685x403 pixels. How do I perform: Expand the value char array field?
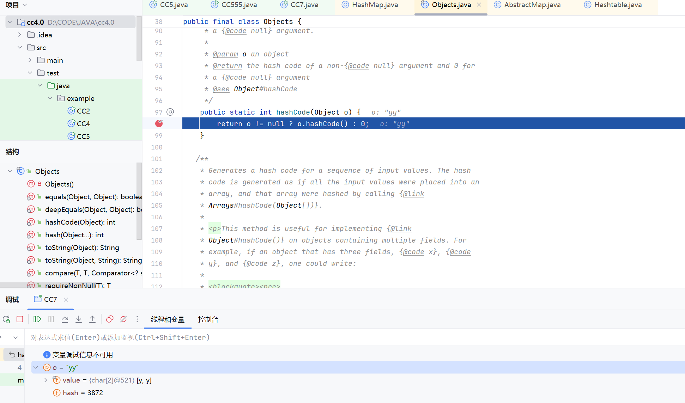46,380
